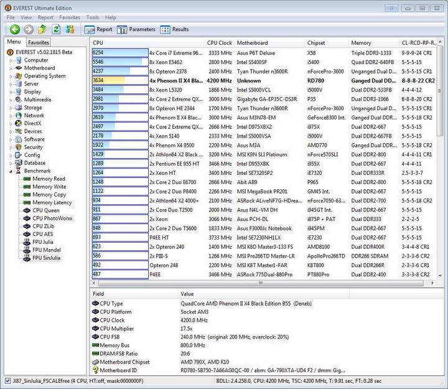
Task: Switch to the Menu tab
Action: click(x=14, y=42)
